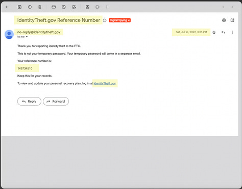The width and height of the screenshot is (242, 189).
Task: Print this email
Action: (x=224, y=20)
